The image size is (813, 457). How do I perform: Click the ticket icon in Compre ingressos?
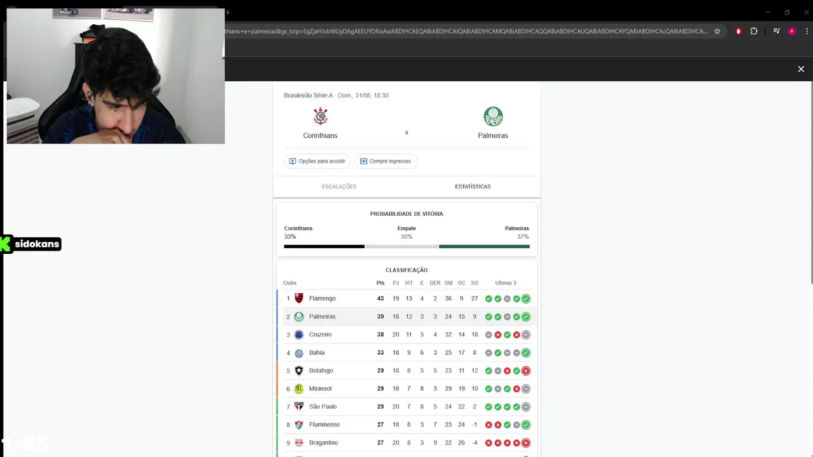(363, 161)
